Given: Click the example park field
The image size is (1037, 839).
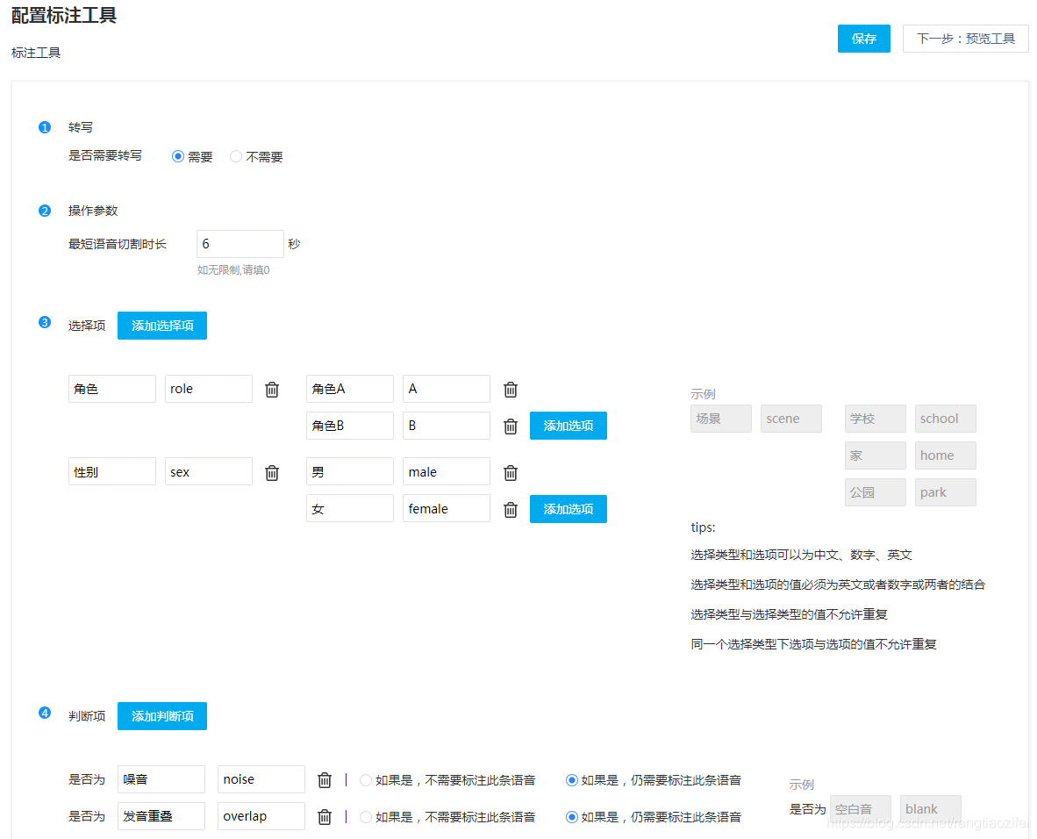Looking at the screenshot, I should point(945,493).
